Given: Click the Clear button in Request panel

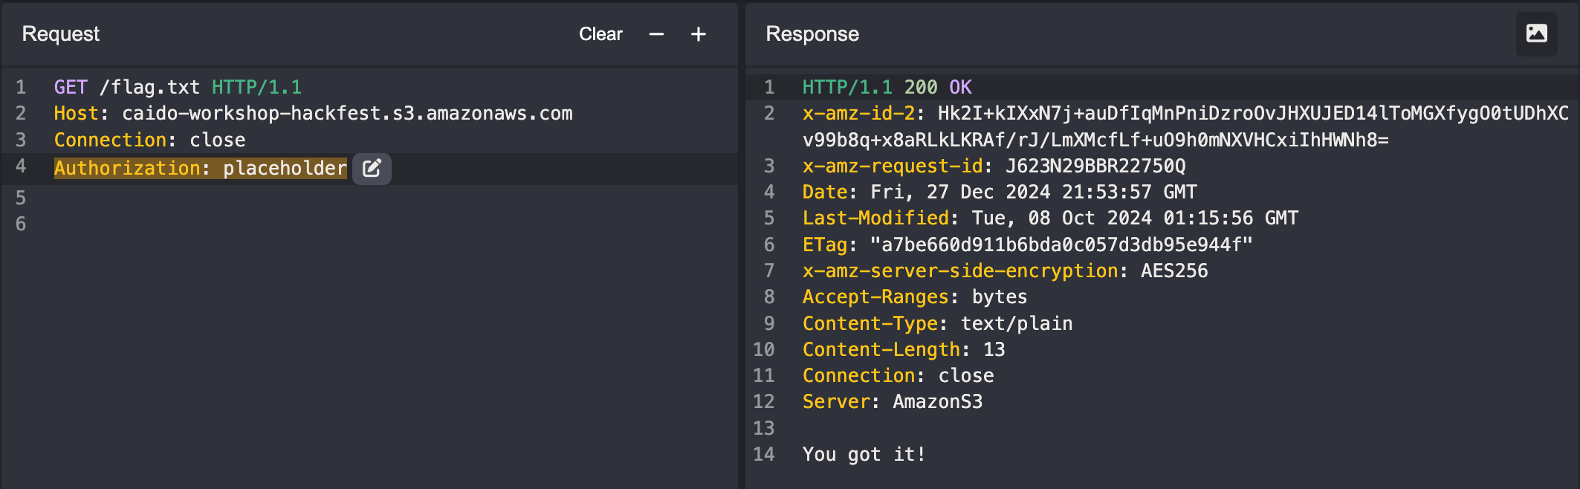Looking at the screenshot, I should click(600, 34).
